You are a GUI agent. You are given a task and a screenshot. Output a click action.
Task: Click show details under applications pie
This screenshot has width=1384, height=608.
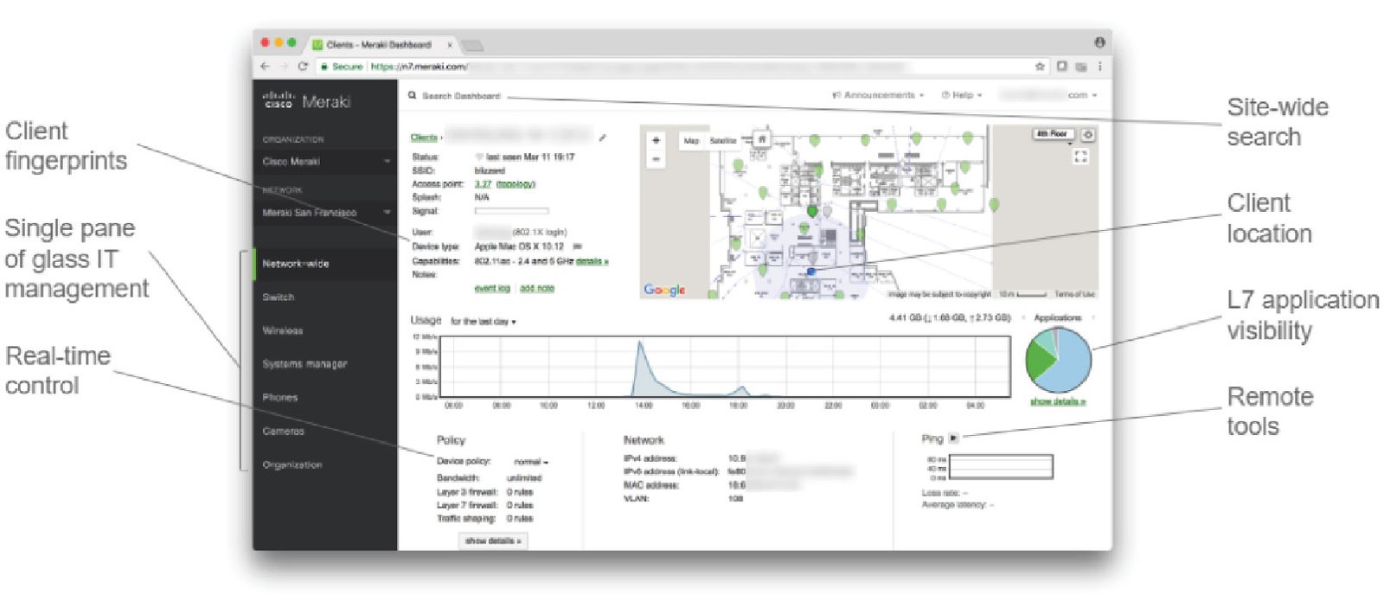tap(1057, 402)
